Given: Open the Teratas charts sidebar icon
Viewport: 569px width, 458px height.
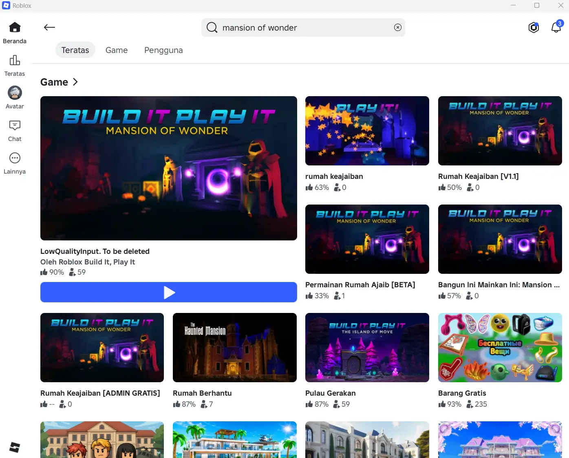Looking at the screenshot, I should tap(15, 60).
